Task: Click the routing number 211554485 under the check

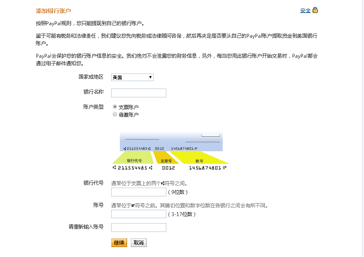Action: pos(132,167)
